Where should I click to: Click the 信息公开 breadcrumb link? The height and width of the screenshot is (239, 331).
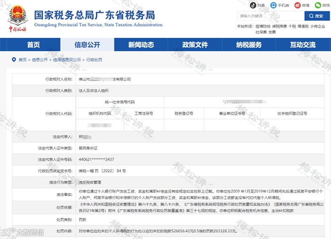(x=40, y=60)
